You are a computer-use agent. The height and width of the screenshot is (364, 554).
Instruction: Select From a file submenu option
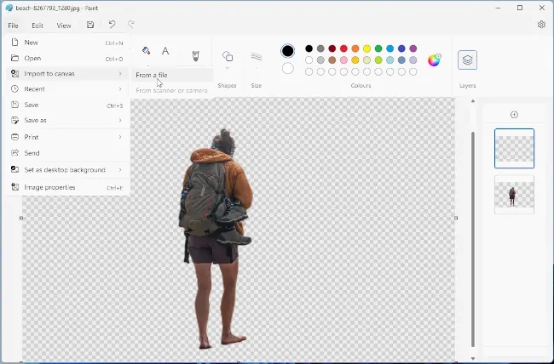click(x=172, y=75)
